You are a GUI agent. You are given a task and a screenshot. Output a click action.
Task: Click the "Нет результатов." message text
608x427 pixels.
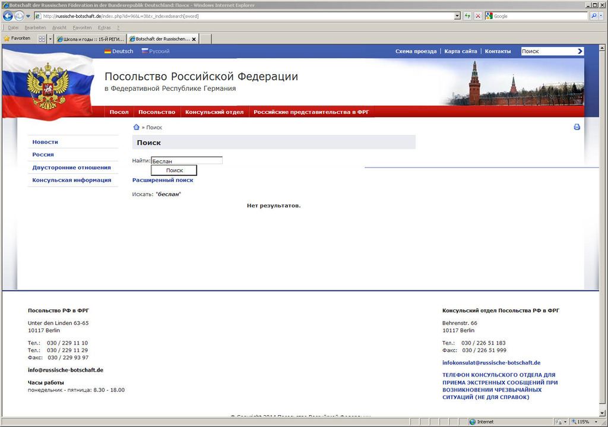[274, 205]
